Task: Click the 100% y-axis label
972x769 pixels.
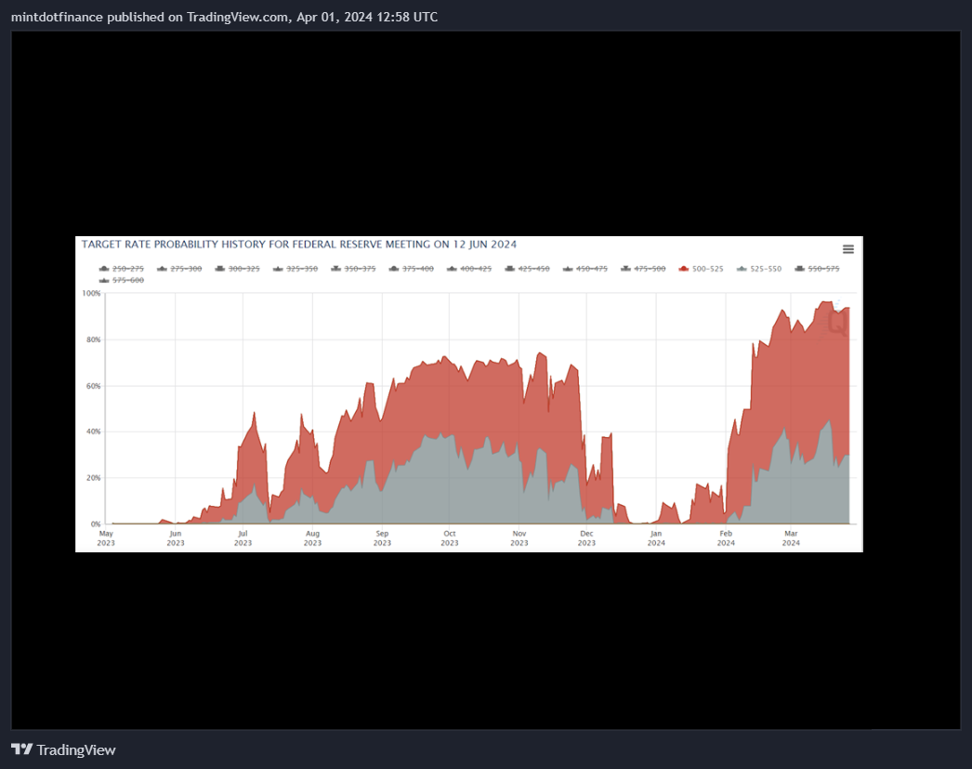Action: click(91, 293)
